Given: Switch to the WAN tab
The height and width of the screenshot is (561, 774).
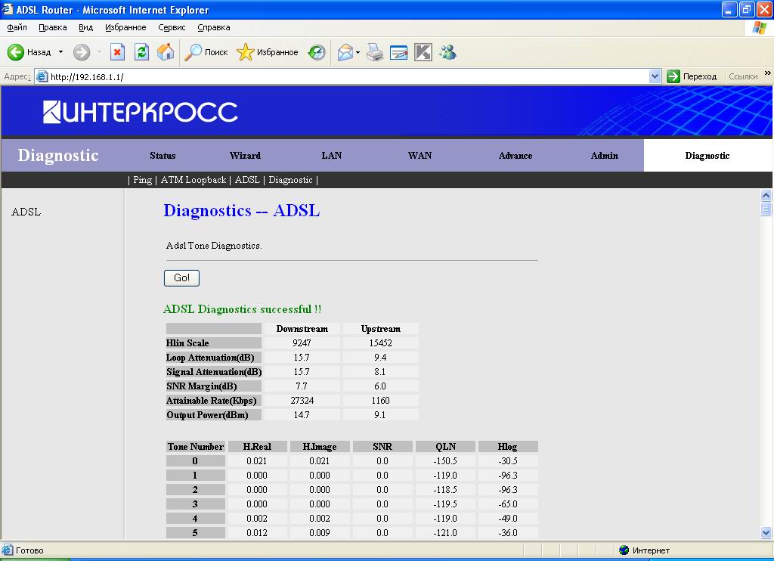Looking at the screenshot, I should [420, 156].
